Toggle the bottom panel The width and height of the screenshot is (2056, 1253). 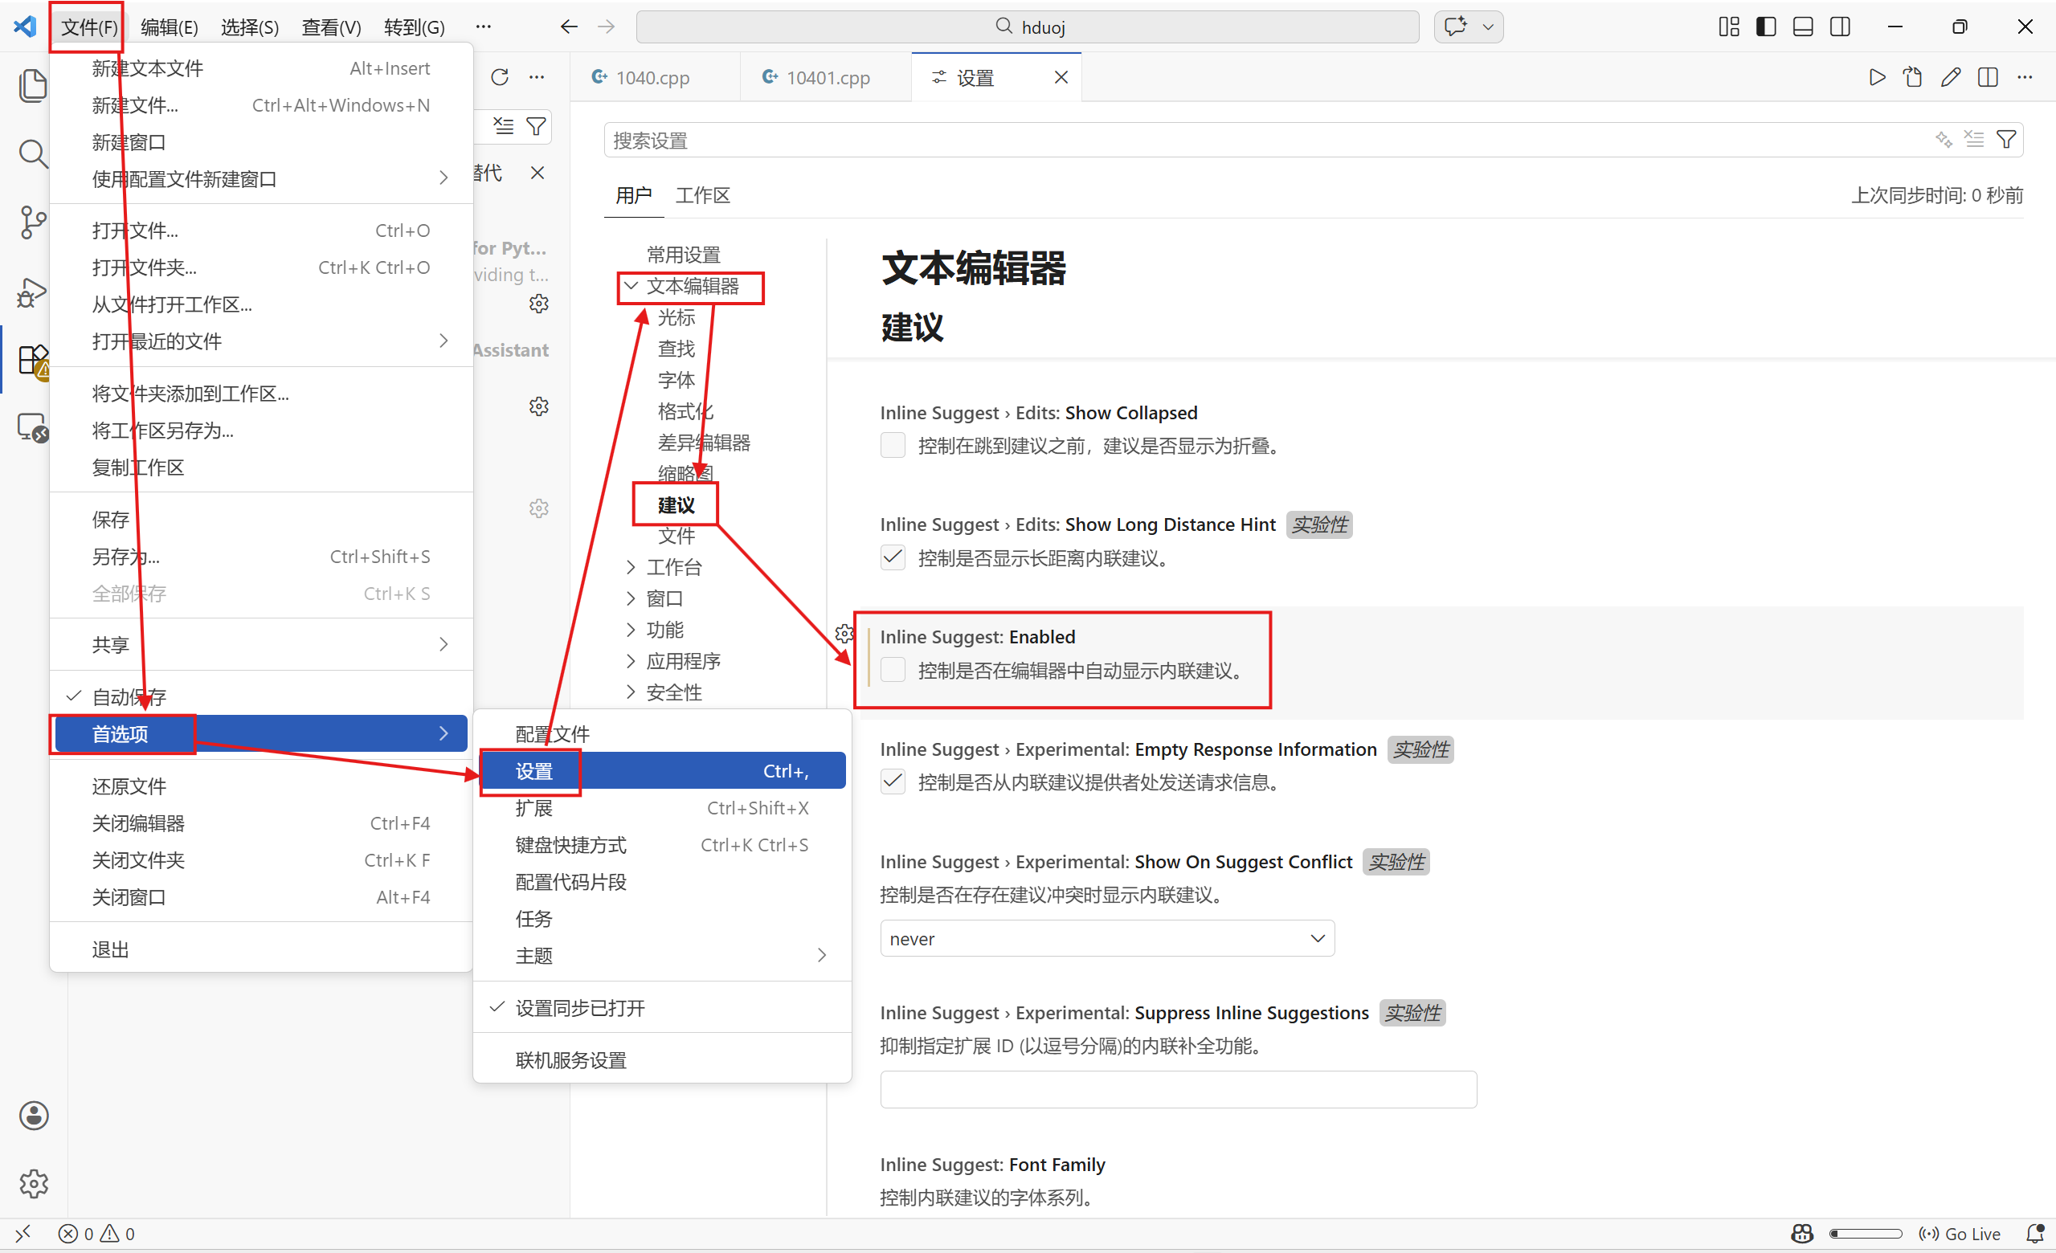[1802, 27]
